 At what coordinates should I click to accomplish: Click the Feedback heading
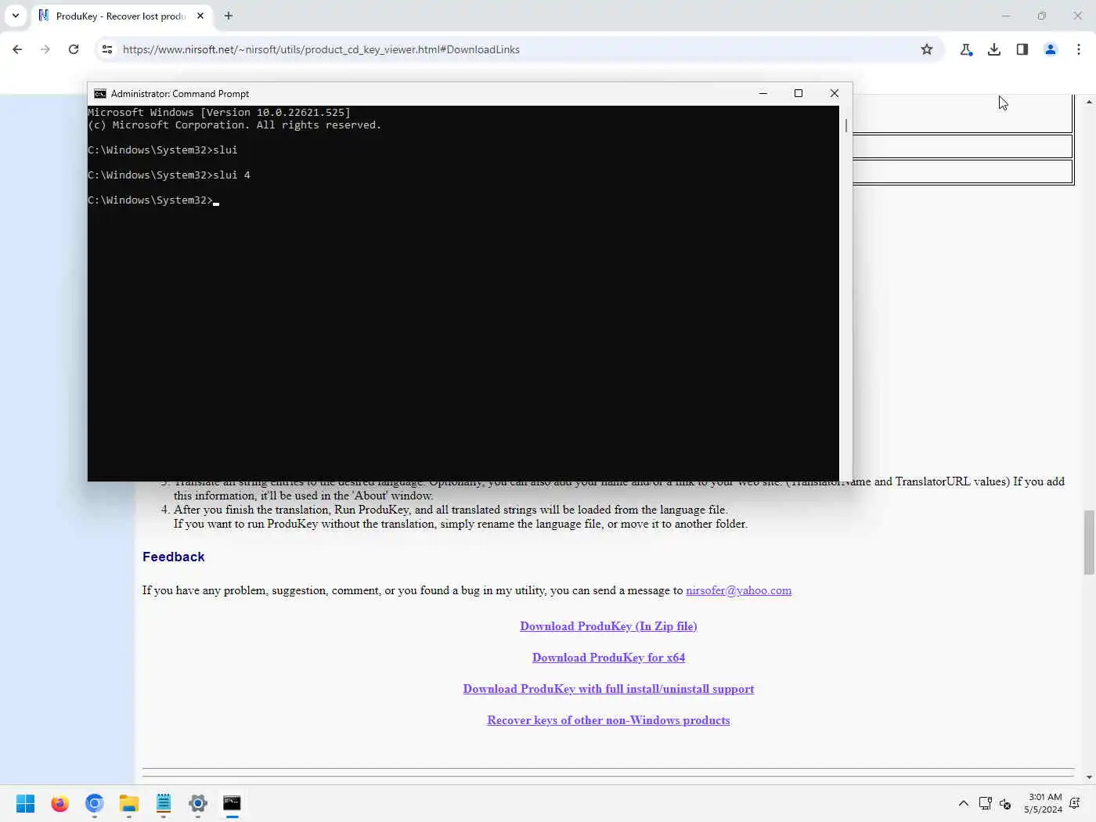point(173,557)
